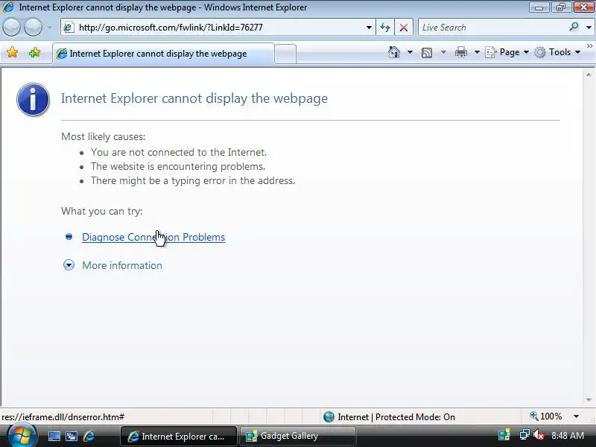This screenshot has width=596, height=447.
Task: Click the status bar globe icon
Action: [329, 417]
